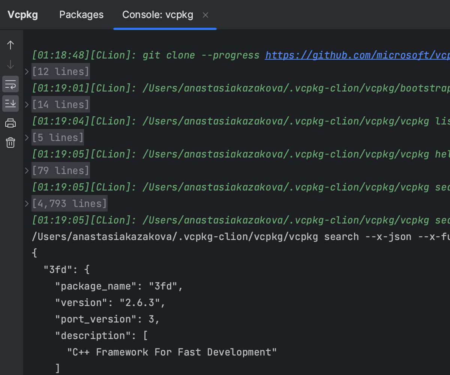This screenshot has width=450, height=375.
Task: Expand the folded 14 lines chevron
Action: pyautogui.click(x=27, y=105)
